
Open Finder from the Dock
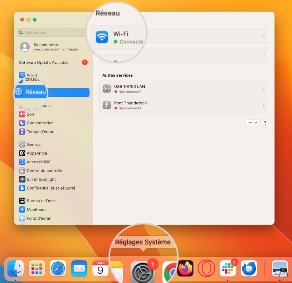coord(16,268)
